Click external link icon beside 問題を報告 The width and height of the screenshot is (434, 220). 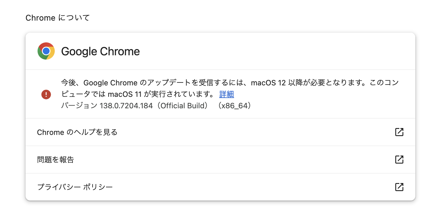tap(399, 160)
